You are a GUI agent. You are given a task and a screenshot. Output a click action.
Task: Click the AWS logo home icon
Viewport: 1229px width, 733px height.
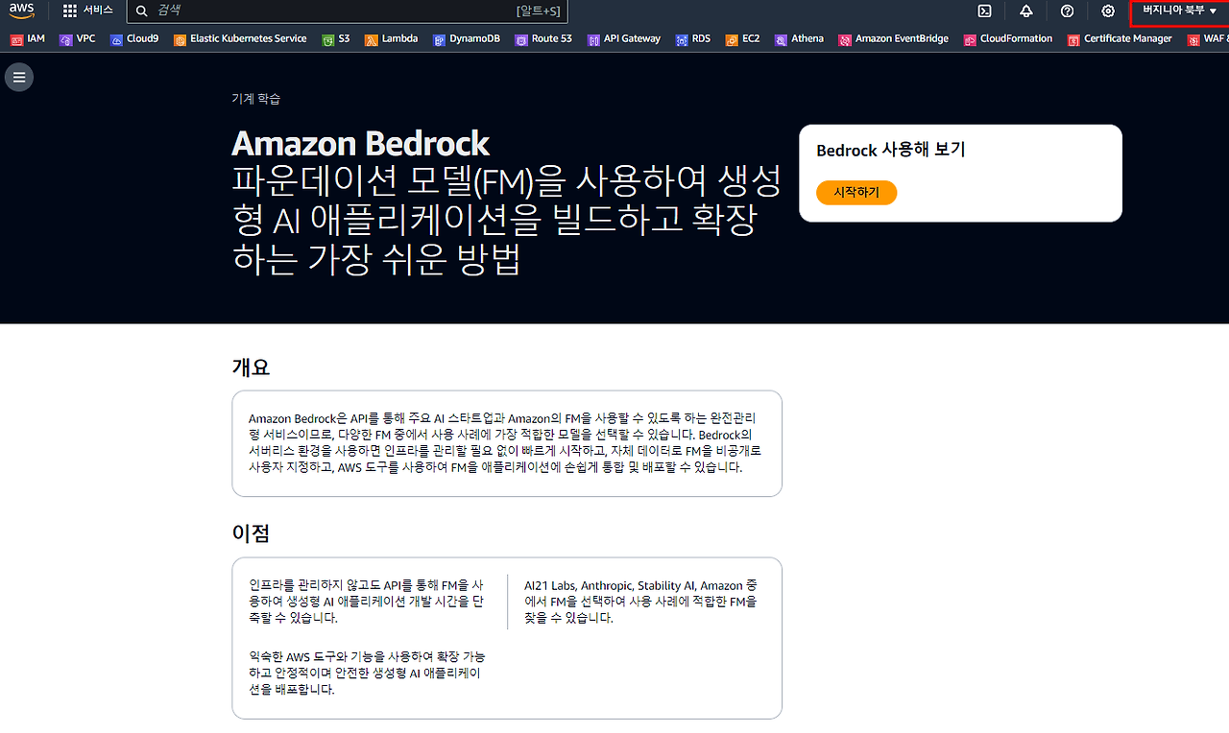22,11
